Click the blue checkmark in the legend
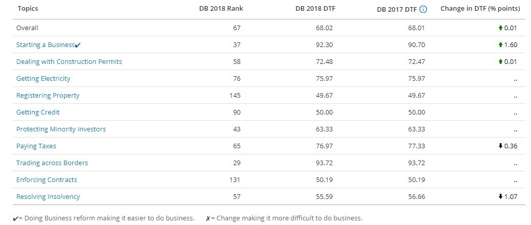This screenshot has height=225, width=531. [x=15, y=218]
